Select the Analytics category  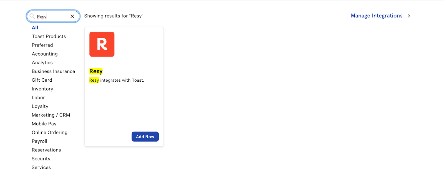42,63
